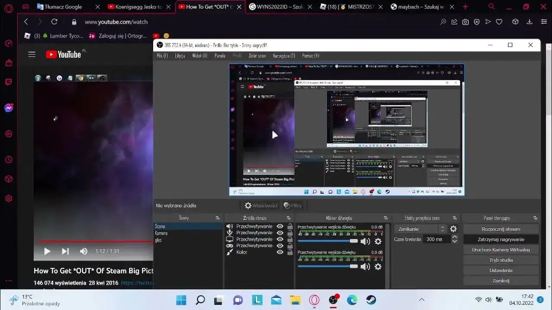Screen dimensions: 552x310
Task: Expand the Panel sterujący detach icon
Action: (534, 217)
